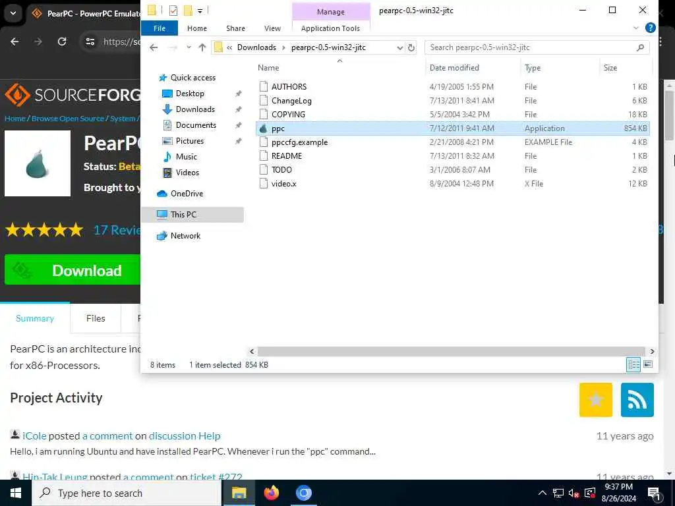The width and height of the screenshot is (675, 506).
Task: Expand the File Explorer ribbon
Action: coord(636,28)
